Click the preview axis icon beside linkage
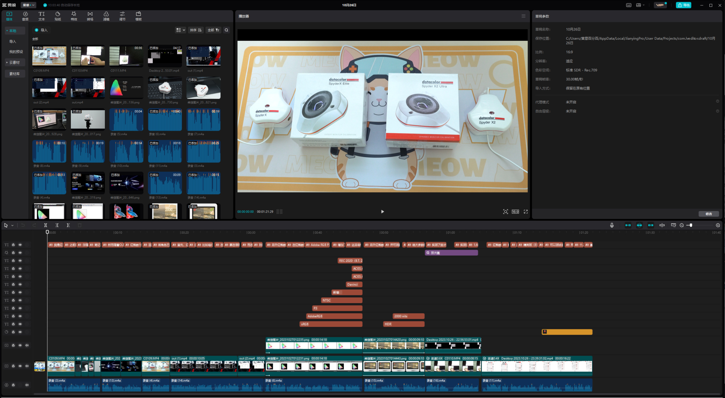The height and width of the screenshot is (398, 725). pos(662,225)
